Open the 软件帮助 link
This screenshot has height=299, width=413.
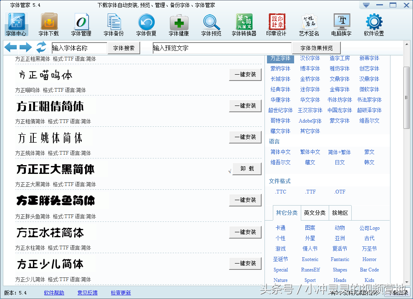54,293
